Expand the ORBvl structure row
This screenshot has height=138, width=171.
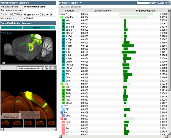pyautogui.click(x=64, y=62)
